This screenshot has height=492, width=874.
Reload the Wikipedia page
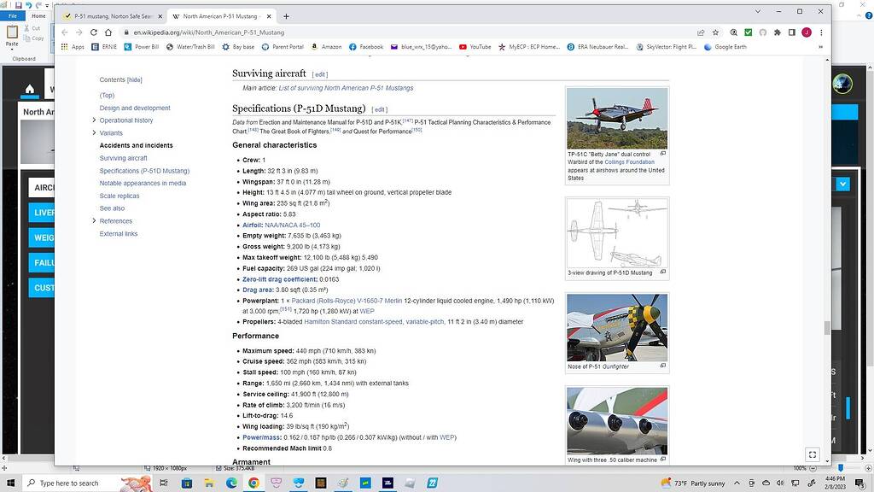(93, 32)
